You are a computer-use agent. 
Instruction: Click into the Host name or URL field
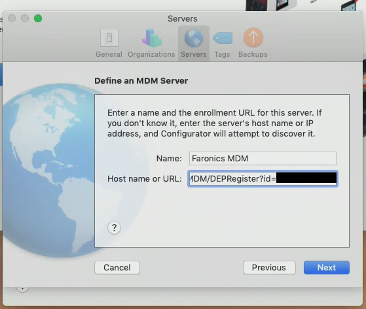(x=263, y=178)
